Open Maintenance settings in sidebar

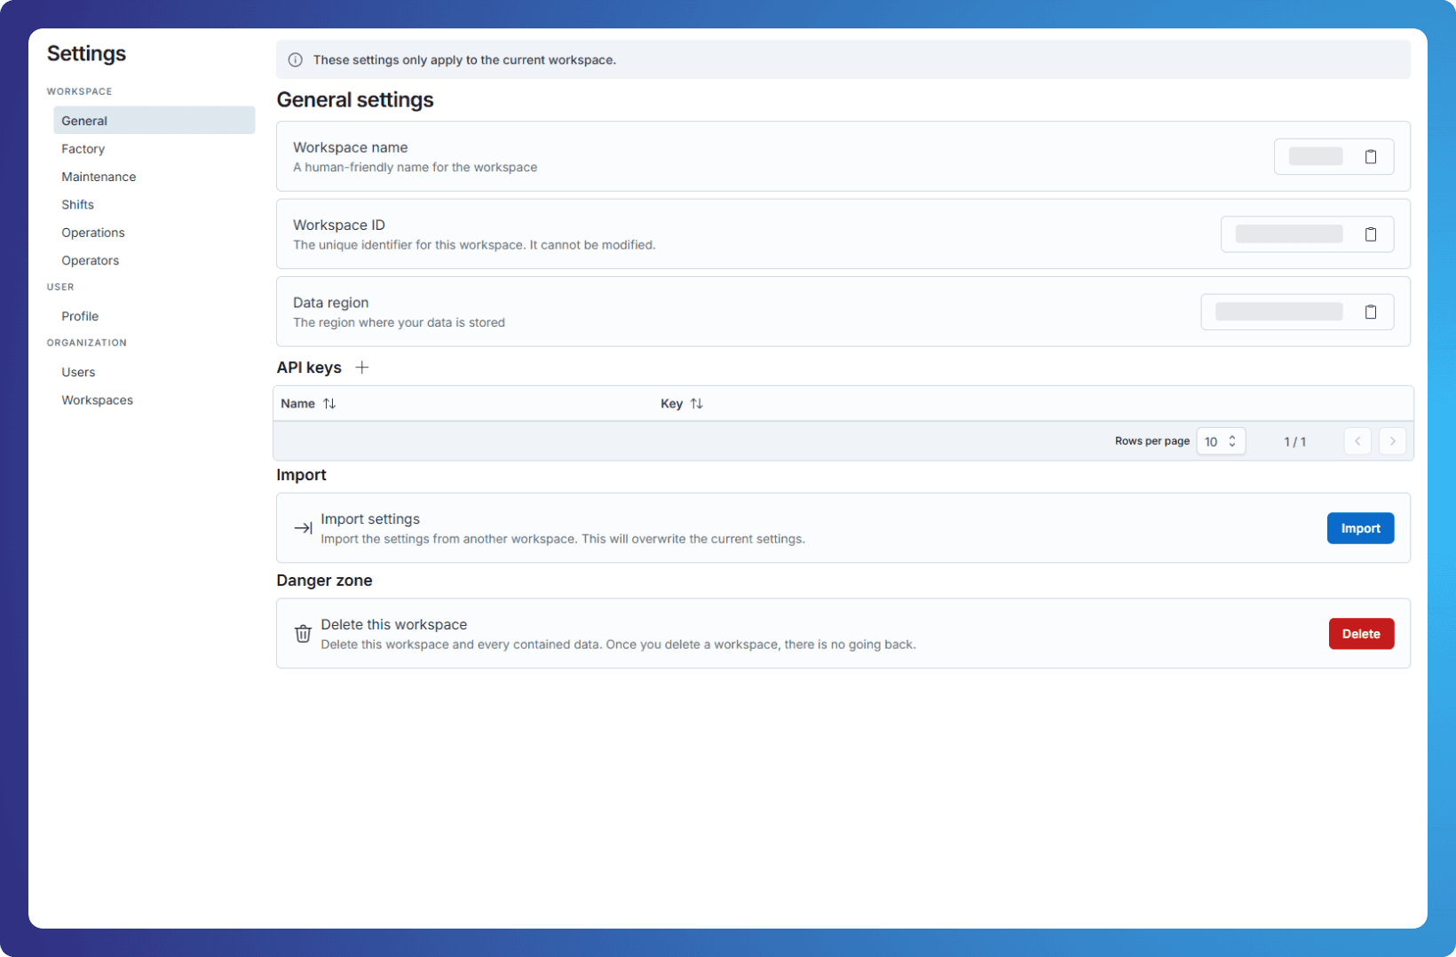[99, 177]
